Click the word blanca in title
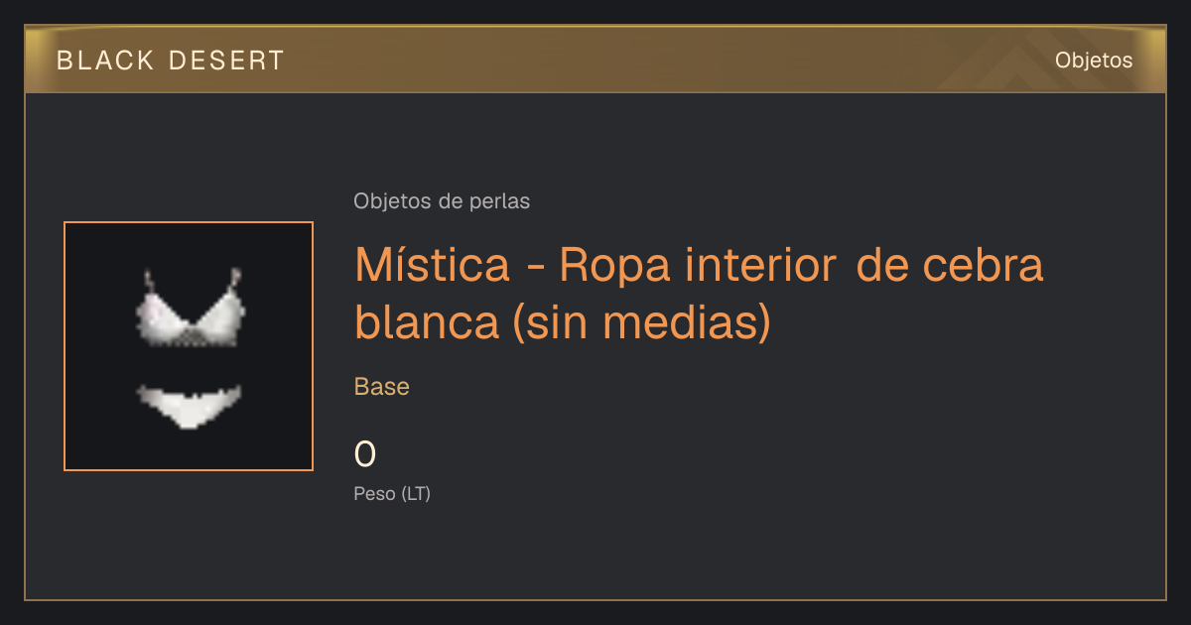The width and height of the screenshot is (1191, 625). (x=428, y=322)
